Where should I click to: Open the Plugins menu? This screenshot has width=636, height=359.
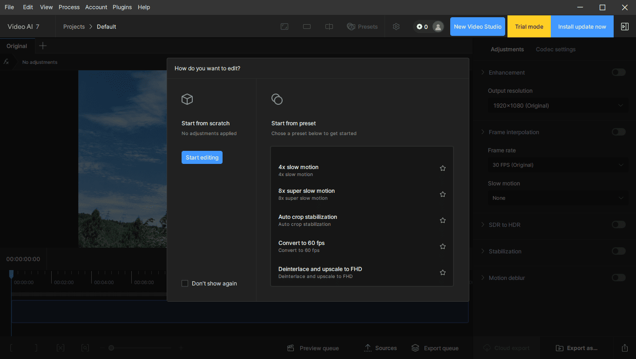pyautogui.click(x=122, y=7)
